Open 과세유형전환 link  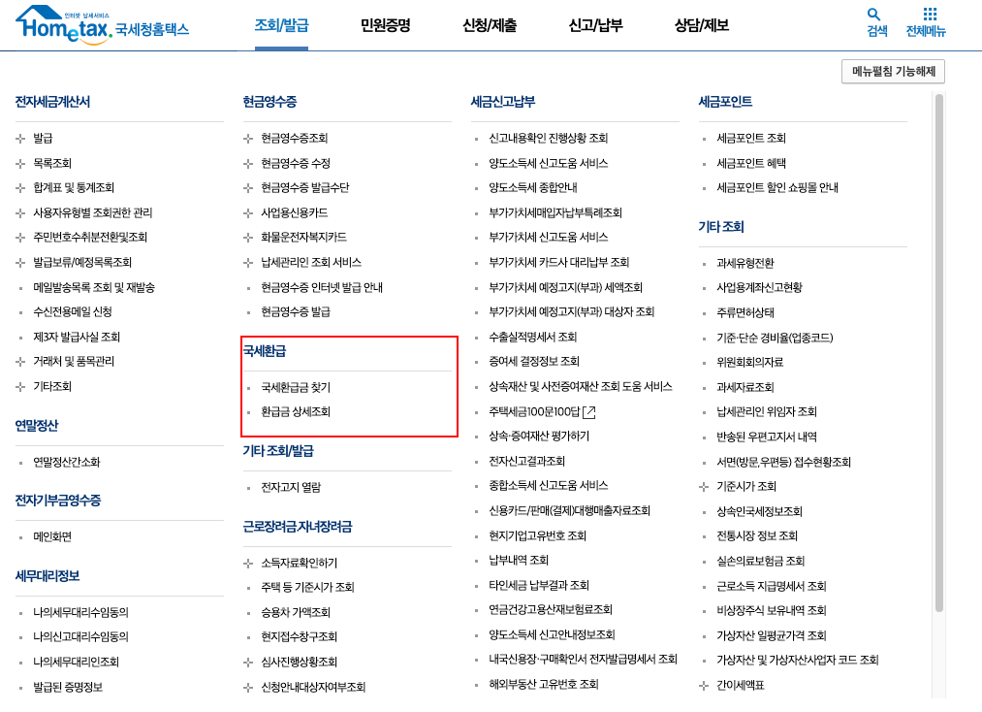(x=745, y=263)
